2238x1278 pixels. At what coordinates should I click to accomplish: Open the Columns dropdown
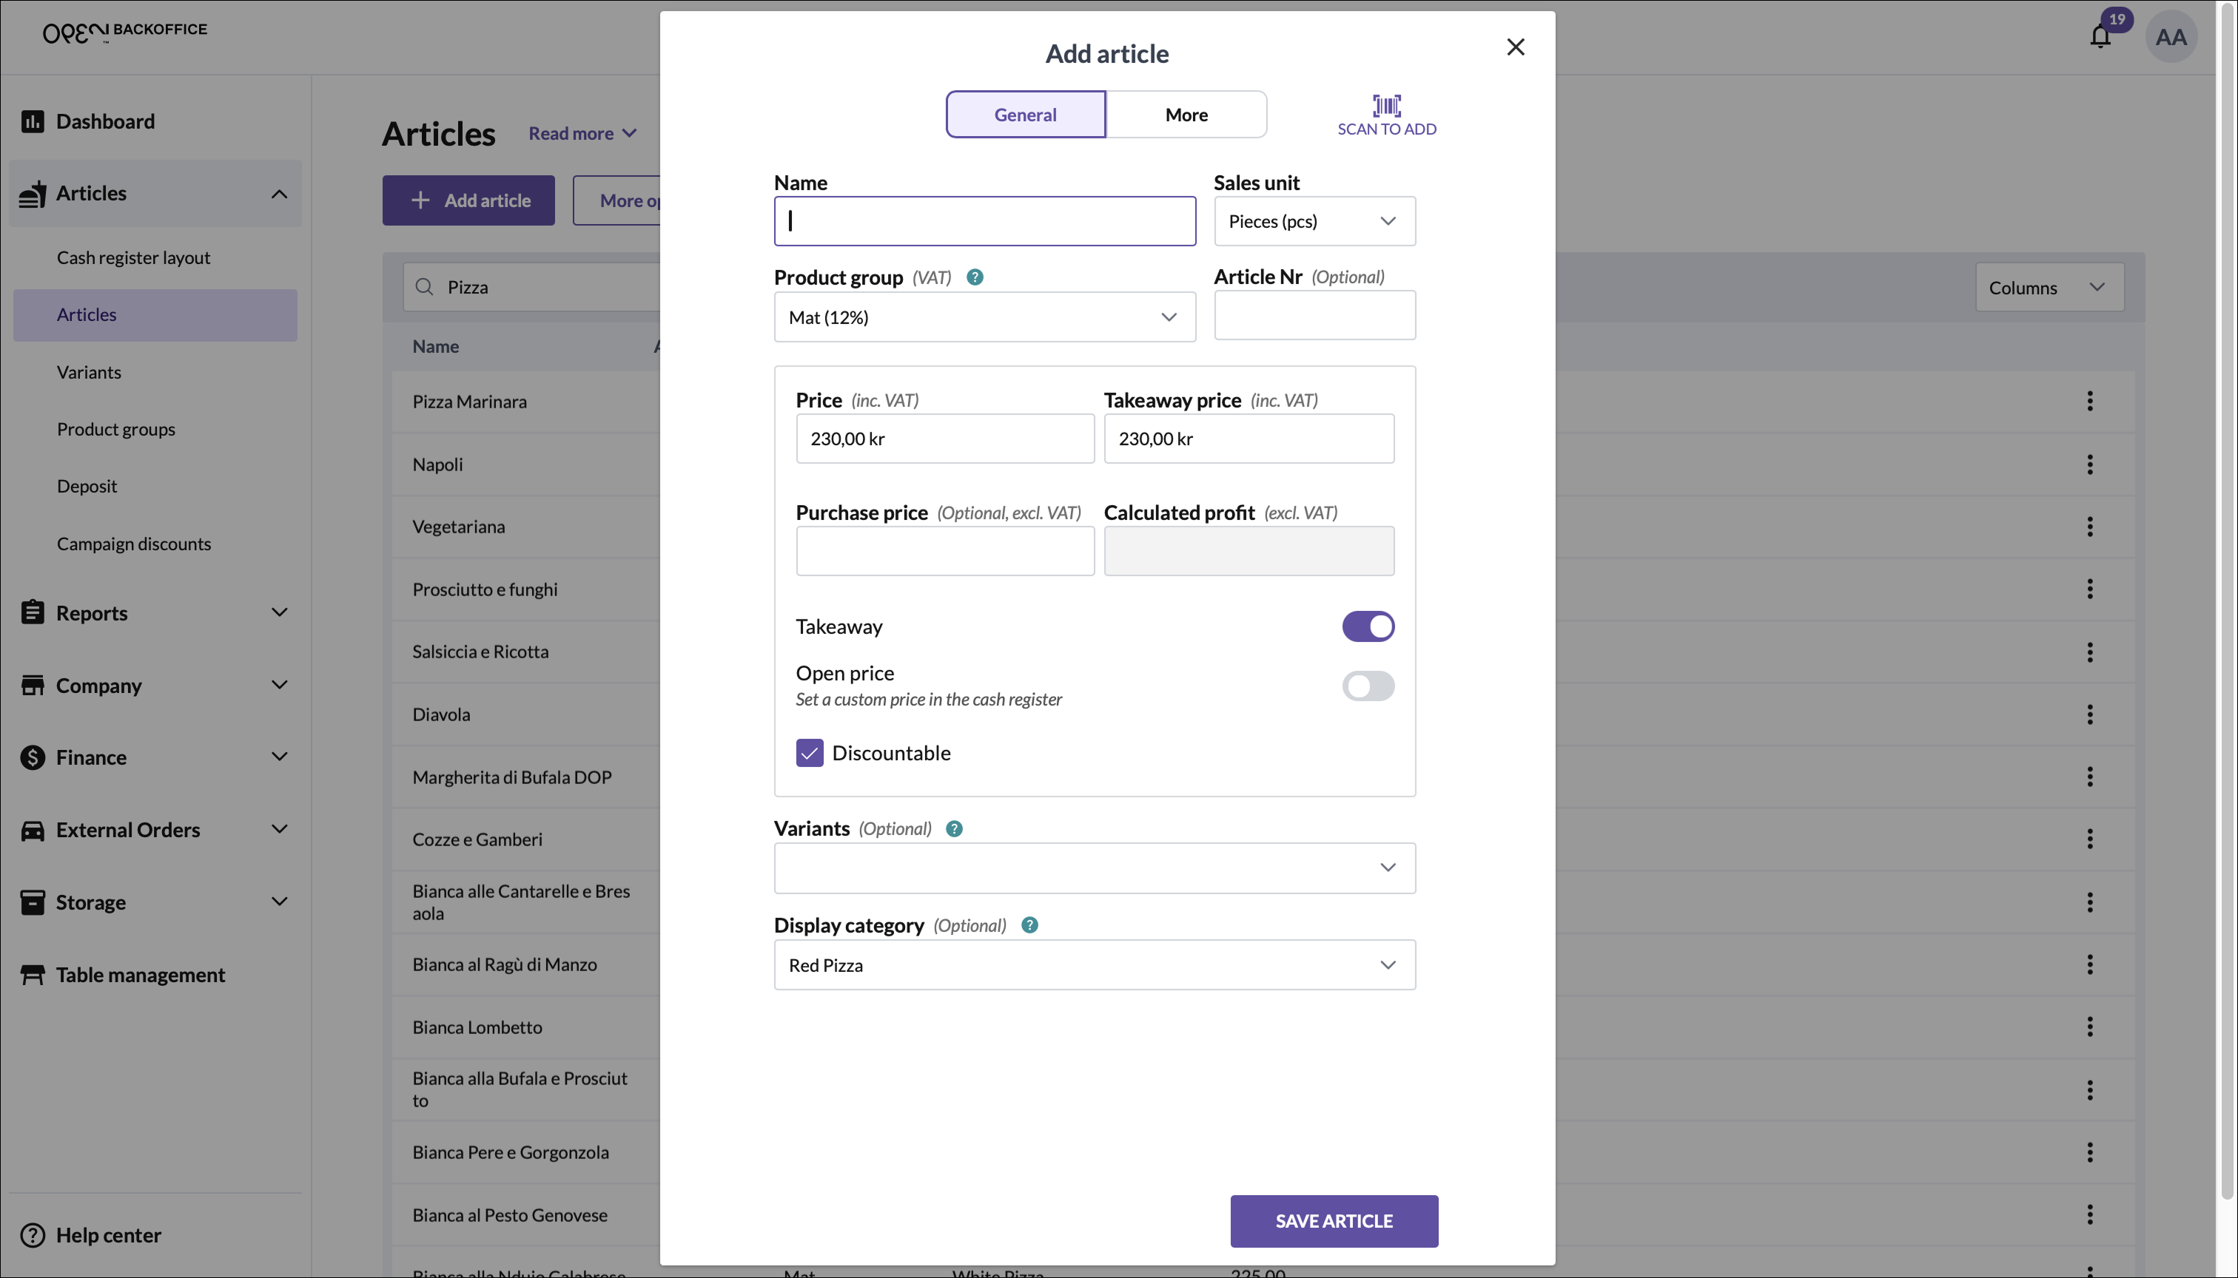[x=2049, y=287]
